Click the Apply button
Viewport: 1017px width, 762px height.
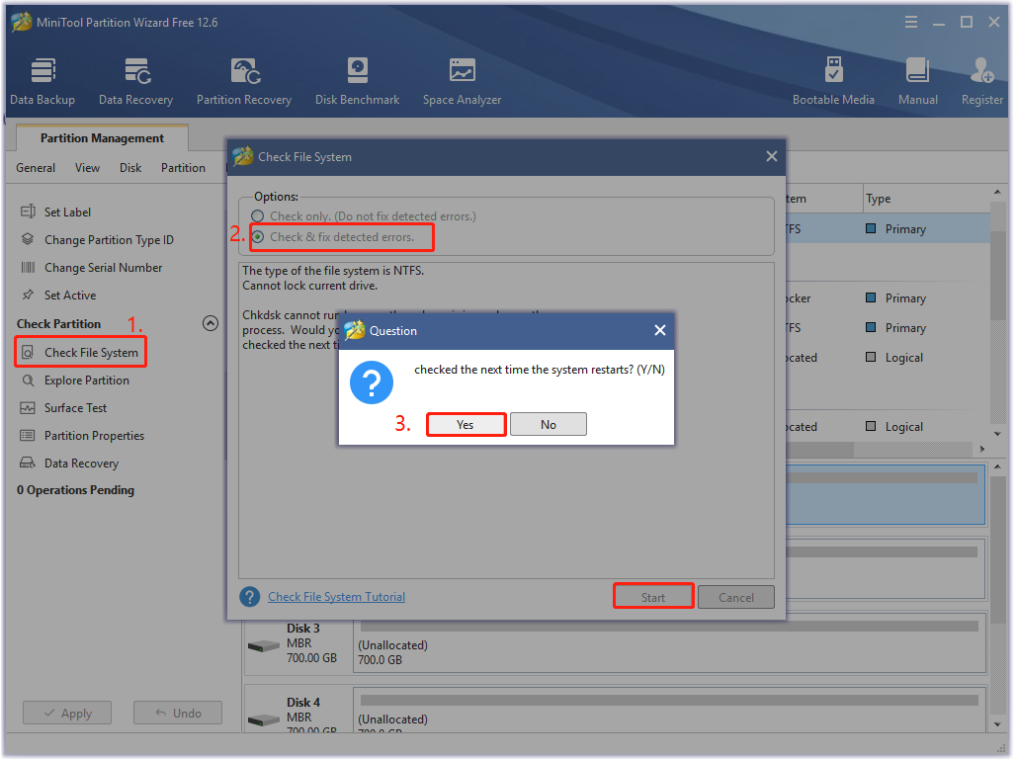[67, 714]
